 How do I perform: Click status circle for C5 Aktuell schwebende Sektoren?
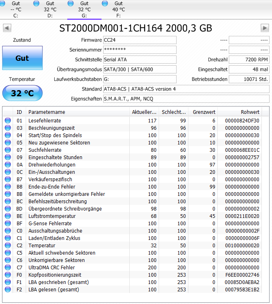click(x=8, y=253)
